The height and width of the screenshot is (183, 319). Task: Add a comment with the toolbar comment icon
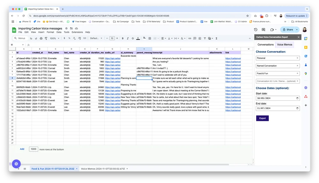195,39
